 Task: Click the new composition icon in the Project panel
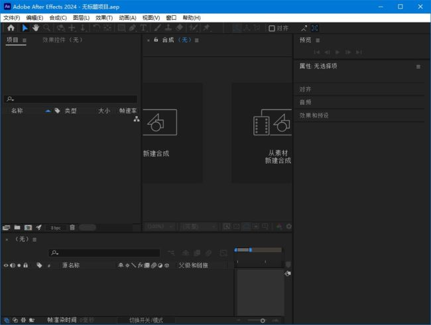[28, 227]
